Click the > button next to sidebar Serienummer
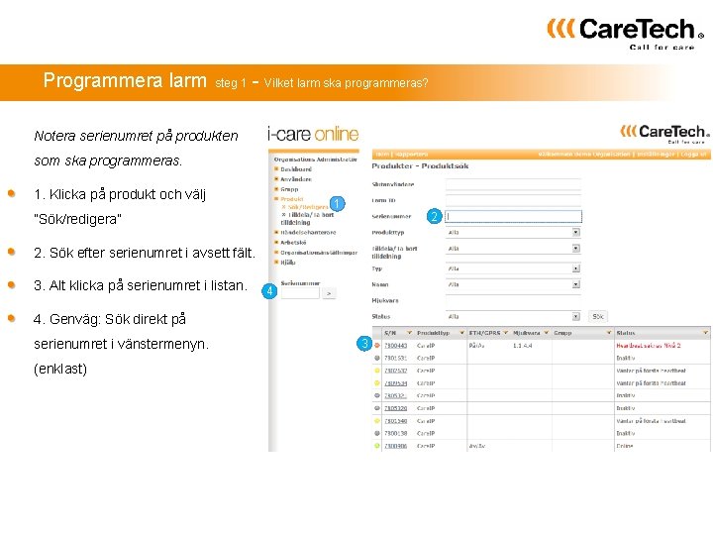This screenshot has width=713, height=535. click(329, 294)
